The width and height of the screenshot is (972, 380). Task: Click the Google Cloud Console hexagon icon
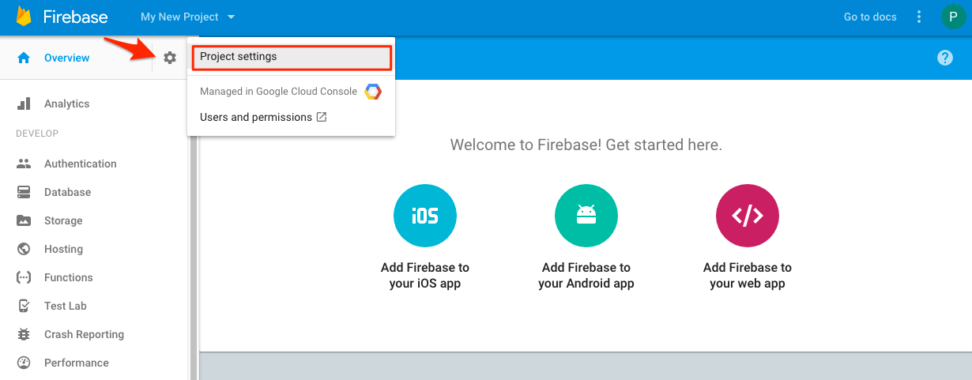(373, 92)
